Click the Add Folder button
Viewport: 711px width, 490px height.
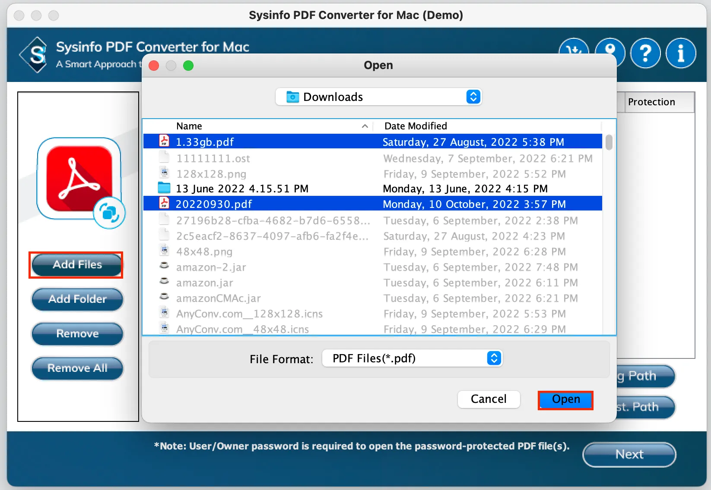click(x=77, y=299)
